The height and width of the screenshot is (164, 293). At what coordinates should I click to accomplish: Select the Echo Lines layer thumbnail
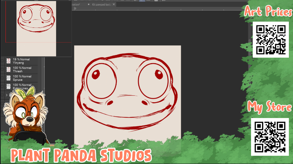click(9, 86)
